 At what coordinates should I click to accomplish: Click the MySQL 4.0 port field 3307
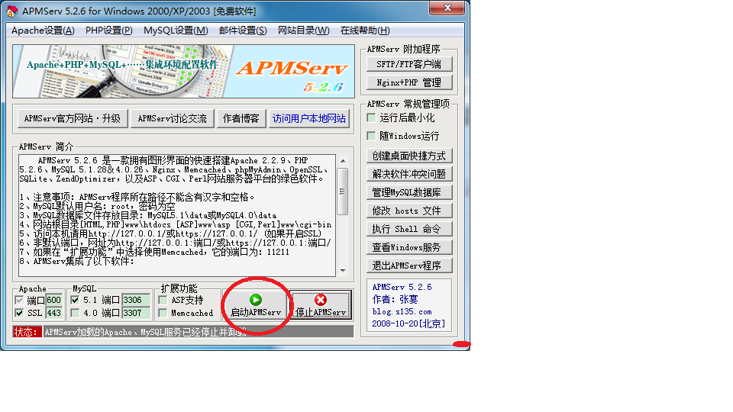click(x=136, y=313)
